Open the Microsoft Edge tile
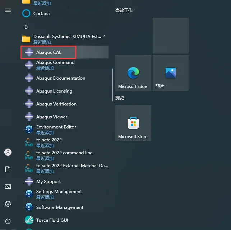Image resolution: width=231 pixels, height=230 pixels. pos(133,73)
